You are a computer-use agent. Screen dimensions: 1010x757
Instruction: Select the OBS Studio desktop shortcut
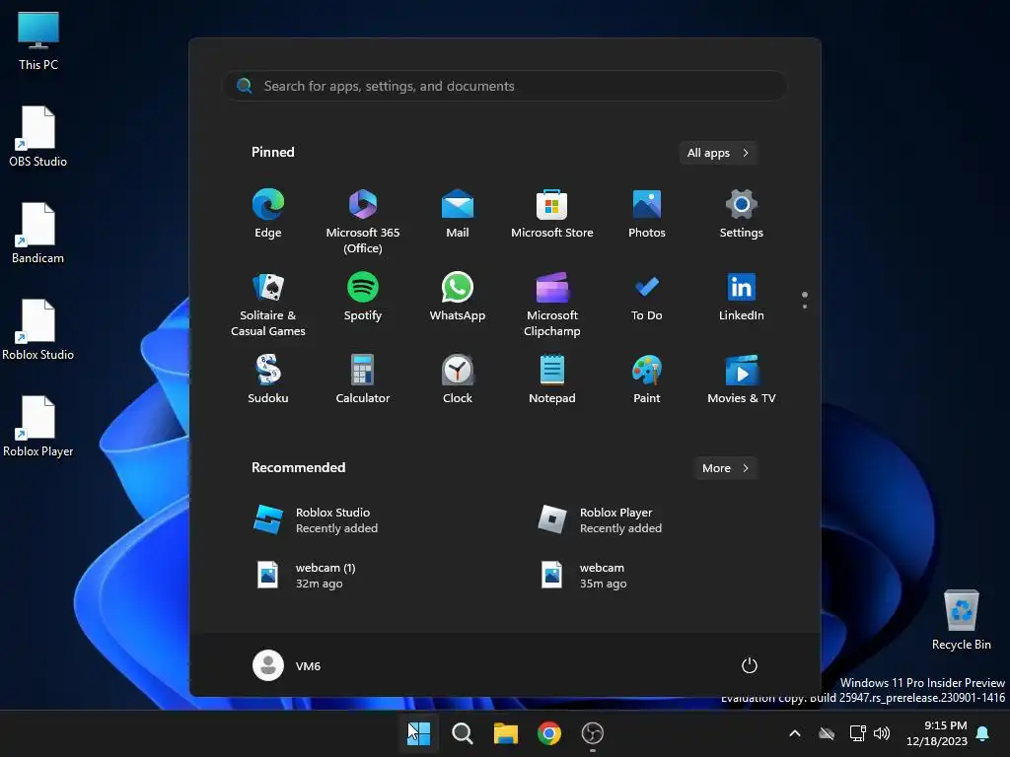(x=38, y=136)
